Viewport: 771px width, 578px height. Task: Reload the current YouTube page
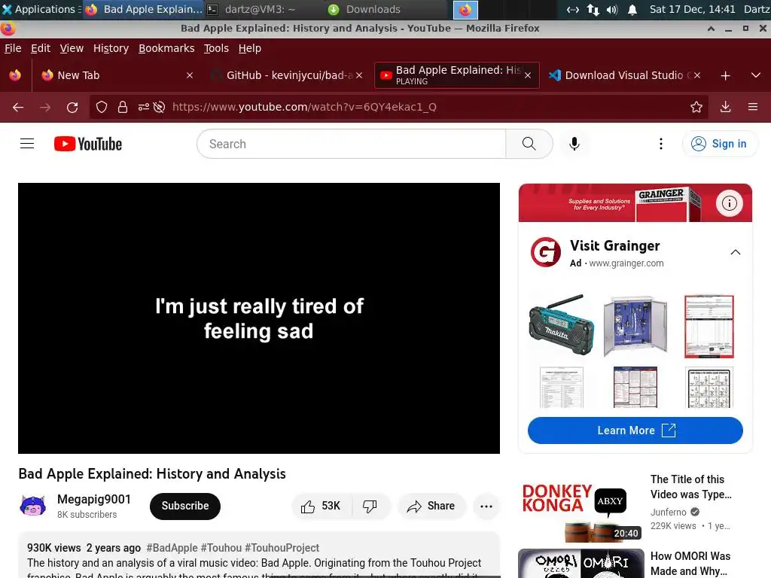(72, 107)
